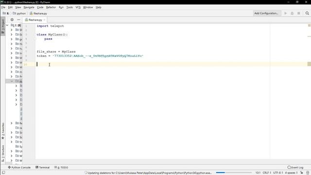Collapse the highlighted expanded folder in tree
The height and width of the screenshot is (175, 311).
click(12, 81)
